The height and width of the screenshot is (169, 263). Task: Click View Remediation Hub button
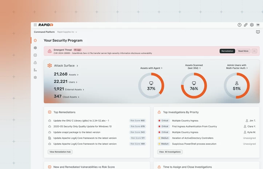[x=60, y=152]
